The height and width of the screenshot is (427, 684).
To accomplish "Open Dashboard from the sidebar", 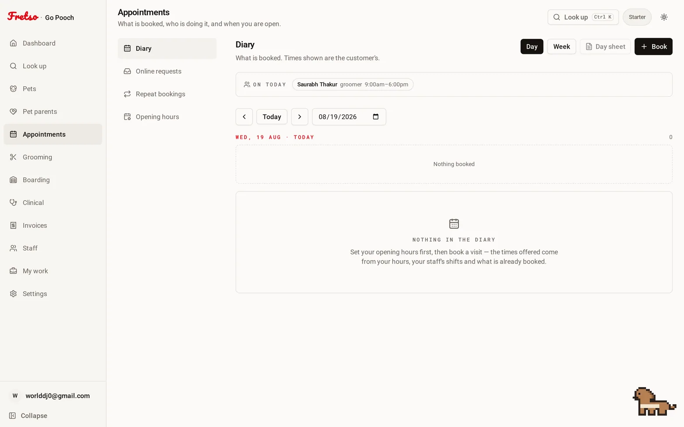I will point(53,43).
